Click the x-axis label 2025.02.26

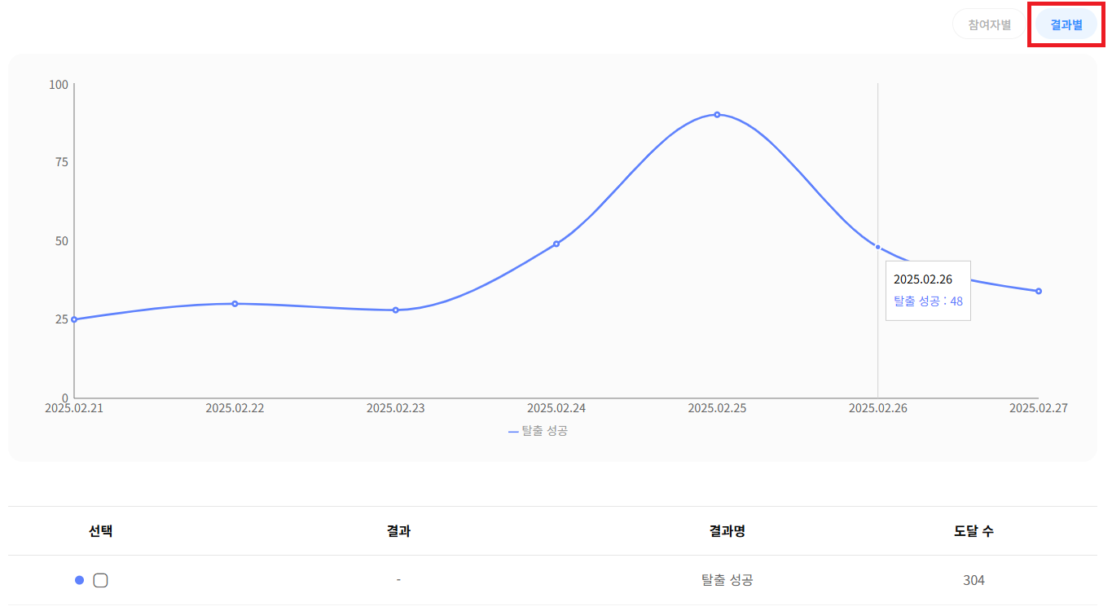(x=877, y=408)
